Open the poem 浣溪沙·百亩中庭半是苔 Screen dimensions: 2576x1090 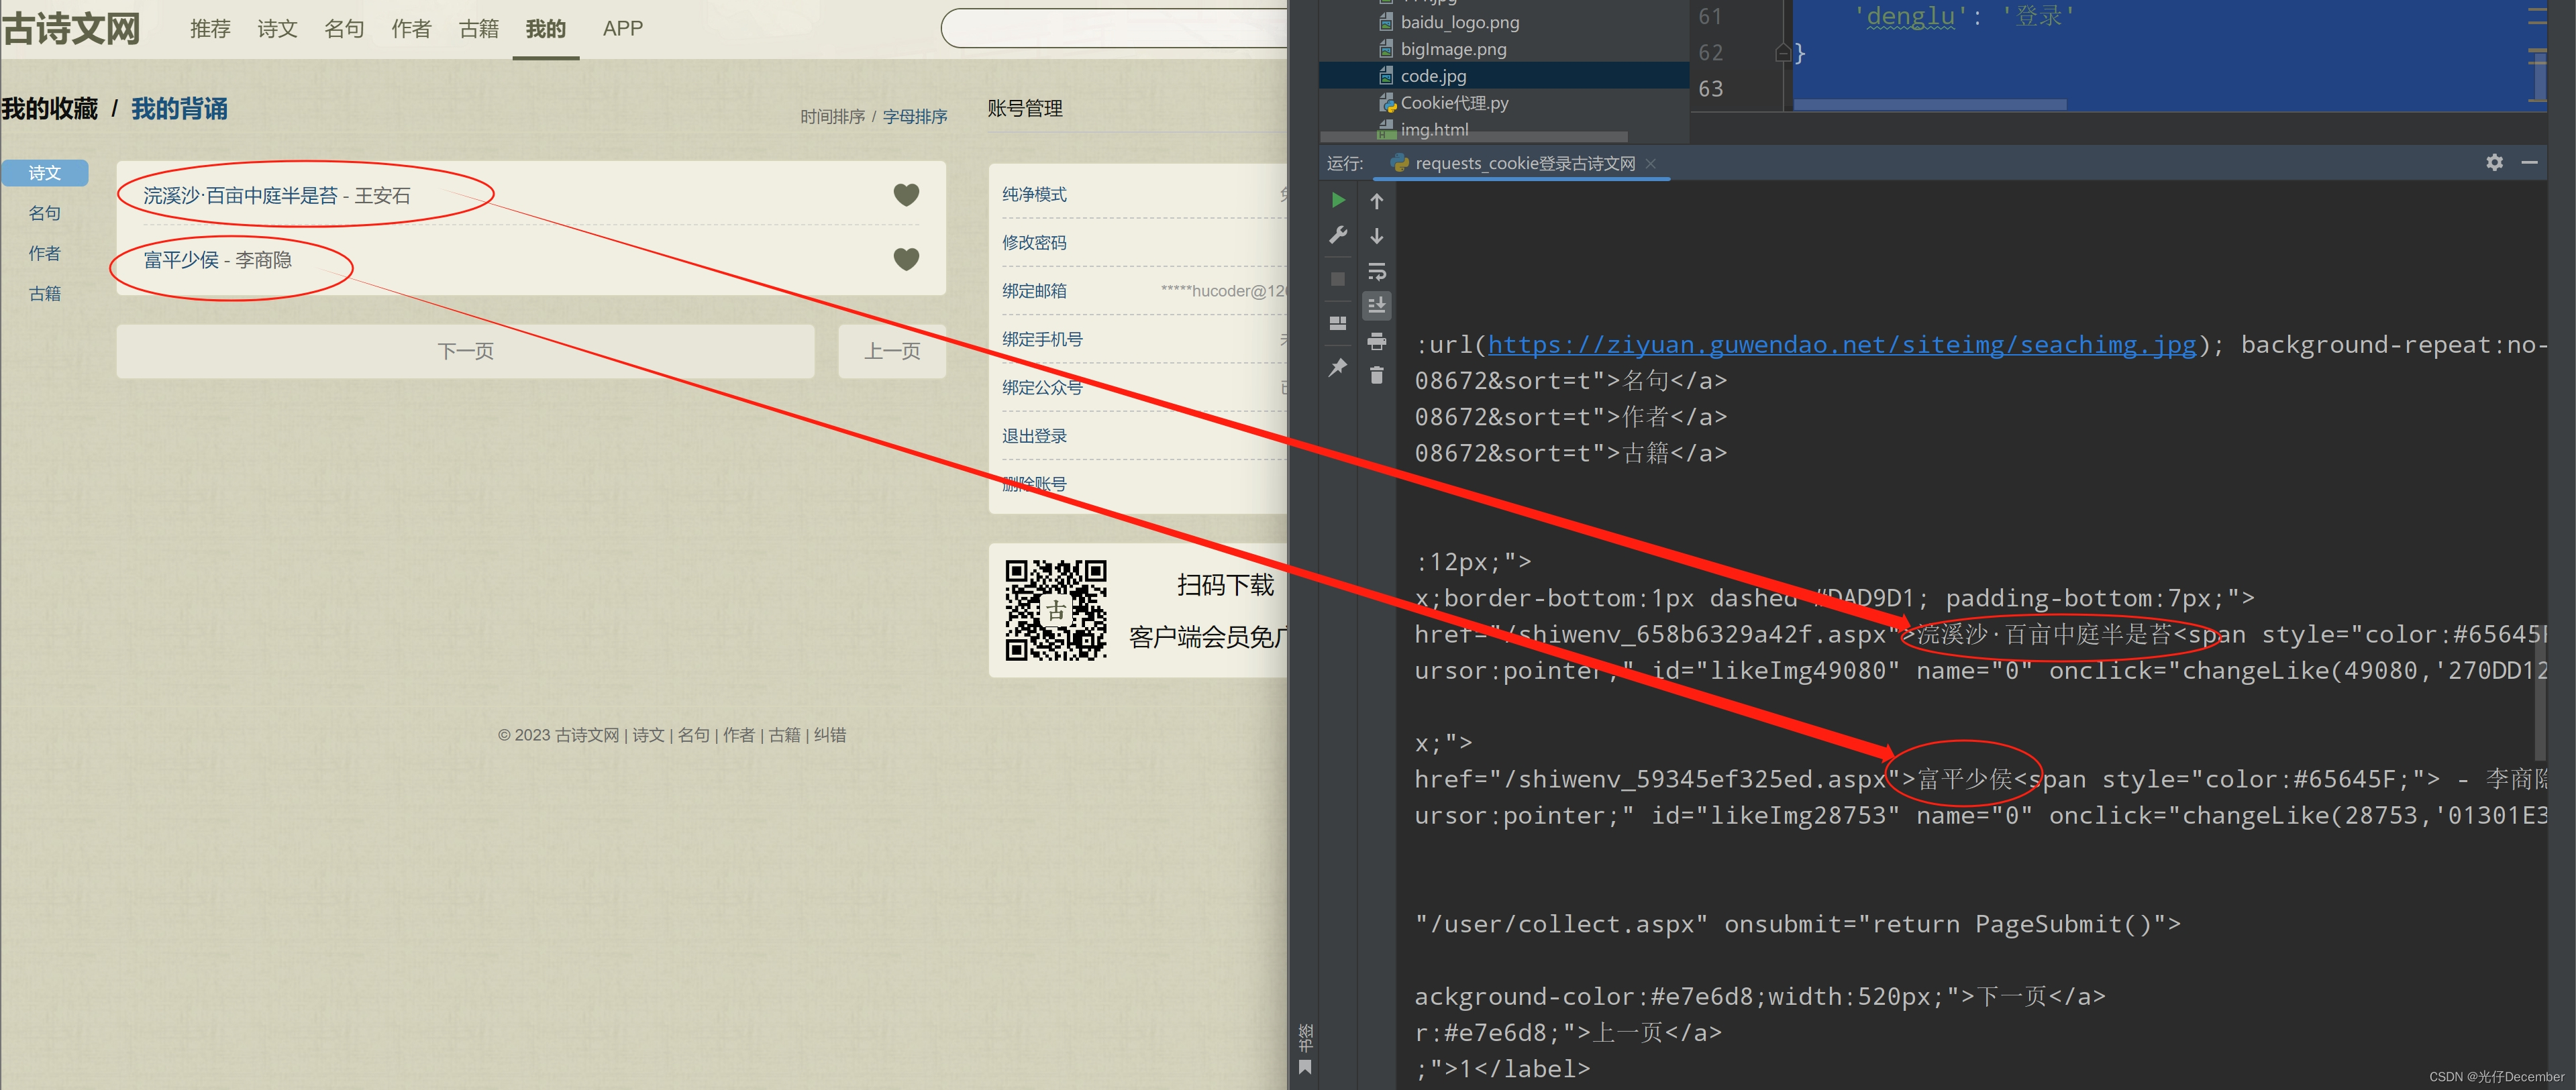240,196
